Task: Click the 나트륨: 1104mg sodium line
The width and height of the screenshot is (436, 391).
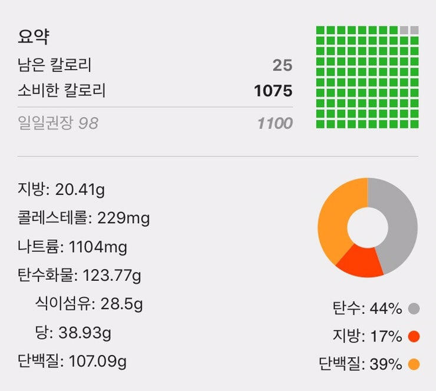Action: (72, 247)
